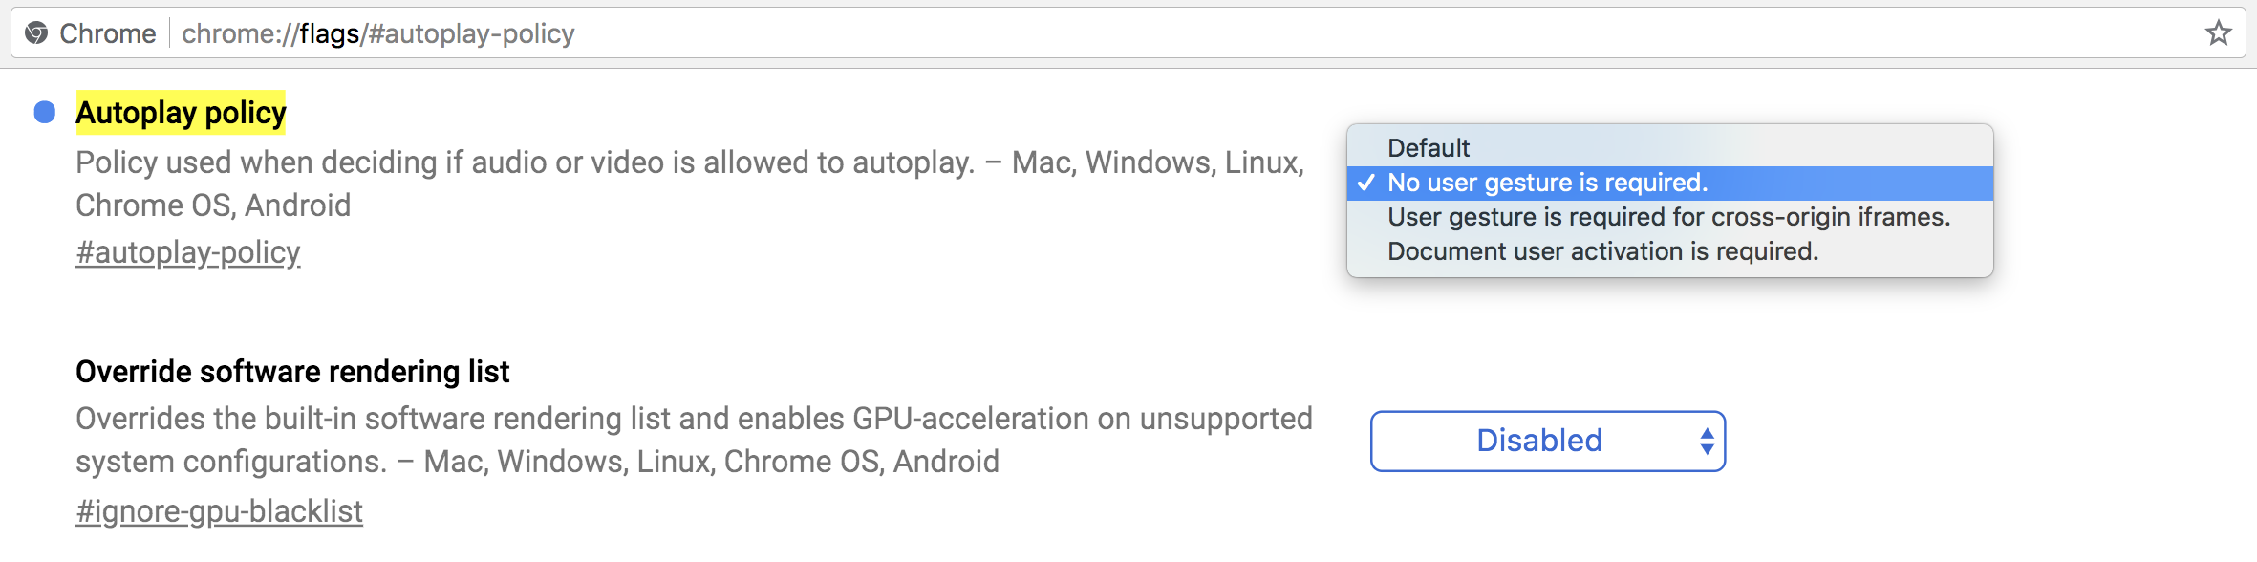Image resolution: width=2257 pixels, height=562 pixels.
Task: Click "chrome://" at the URL start
Action: point(240,33)
